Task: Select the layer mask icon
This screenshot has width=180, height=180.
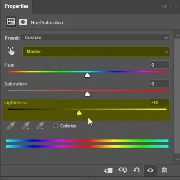Action: [x=23, y=22]
